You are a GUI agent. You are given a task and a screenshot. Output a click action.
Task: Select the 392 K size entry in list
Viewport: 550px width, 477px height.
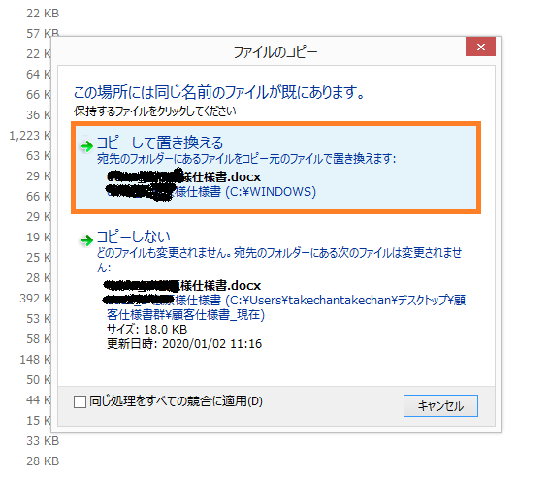point(36,299)
